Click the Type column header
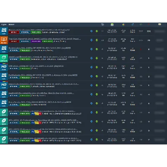The width and height of the screenshot is (167, 167). (4, 25)
